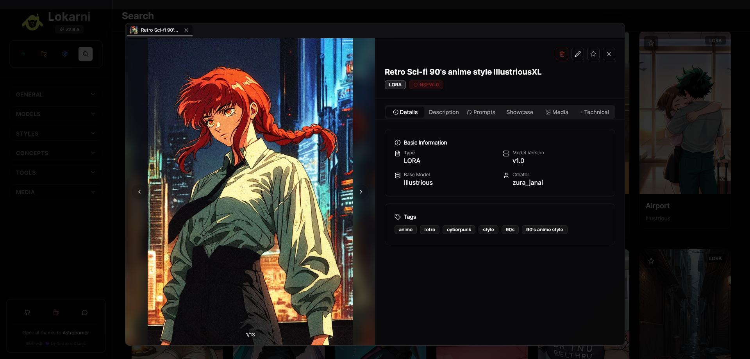Click the Tags section heading

point(410,217)
